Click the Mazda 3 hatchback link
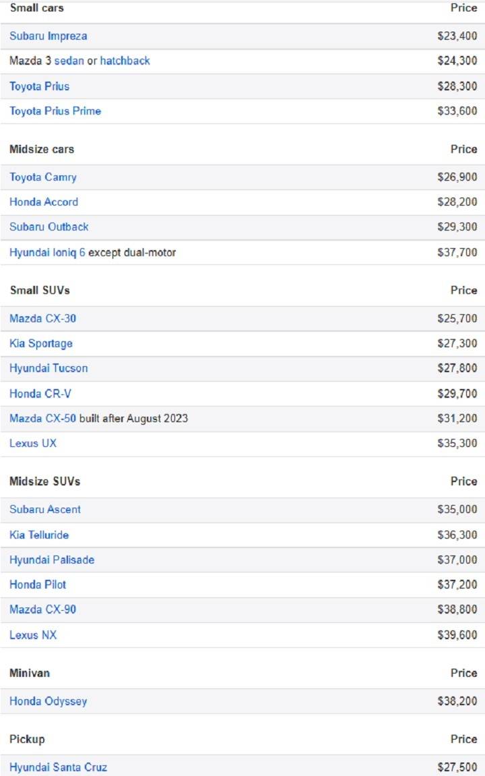The width and height of the screenshot is (485, 776). (x=125, y=61)
